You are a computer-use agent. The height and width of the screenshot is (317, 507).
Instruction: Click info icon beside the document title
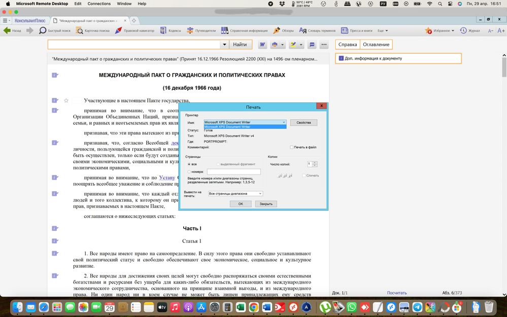point(55,75)
